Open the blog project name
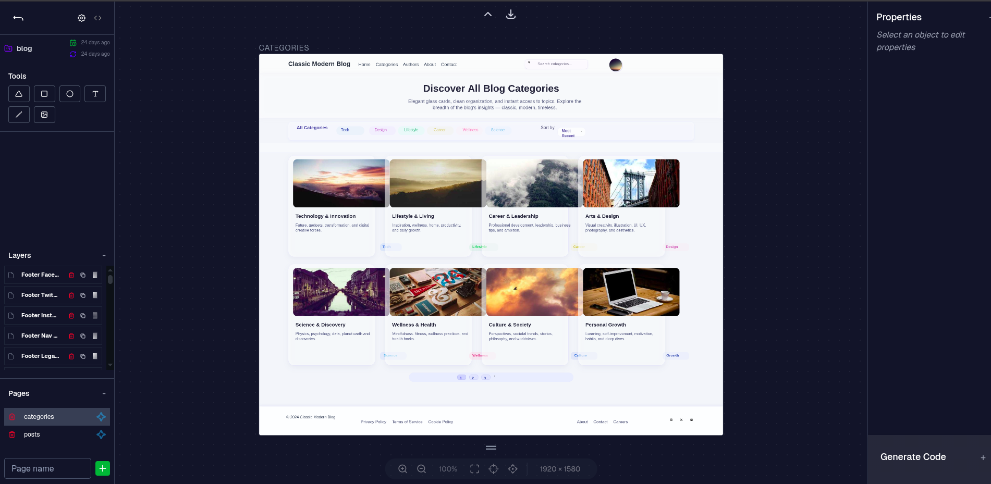Screen dimensions: 991x484 pyautogui.click(x=25, y=48)
